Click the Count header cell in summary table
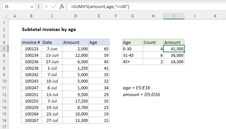 [x=153, y=42]
